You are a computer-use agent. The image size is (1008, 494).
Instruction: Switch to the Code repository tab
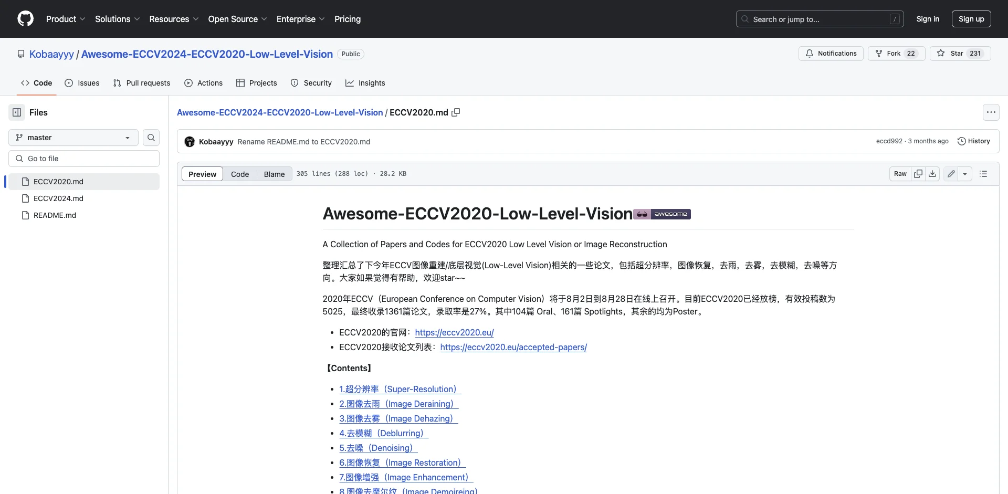coord(36,83)
